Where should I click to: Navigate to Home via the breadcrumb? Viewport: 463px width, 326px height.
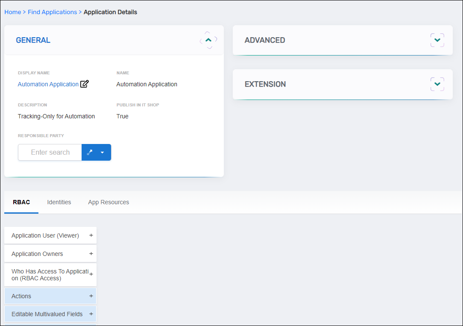pyautogui.click(x=12, y=12)
